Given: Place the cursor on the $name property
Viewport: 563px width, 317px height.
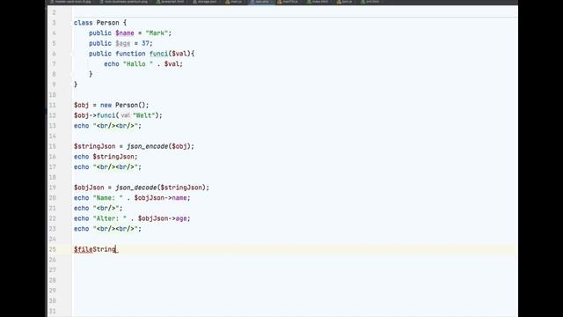Looking at the screenshot, I should coord(125,33).
